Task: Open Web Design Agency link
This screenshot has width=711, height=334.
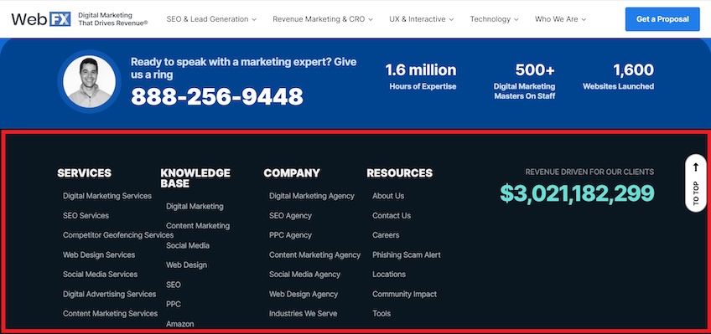Action: (x=304, y=294)
